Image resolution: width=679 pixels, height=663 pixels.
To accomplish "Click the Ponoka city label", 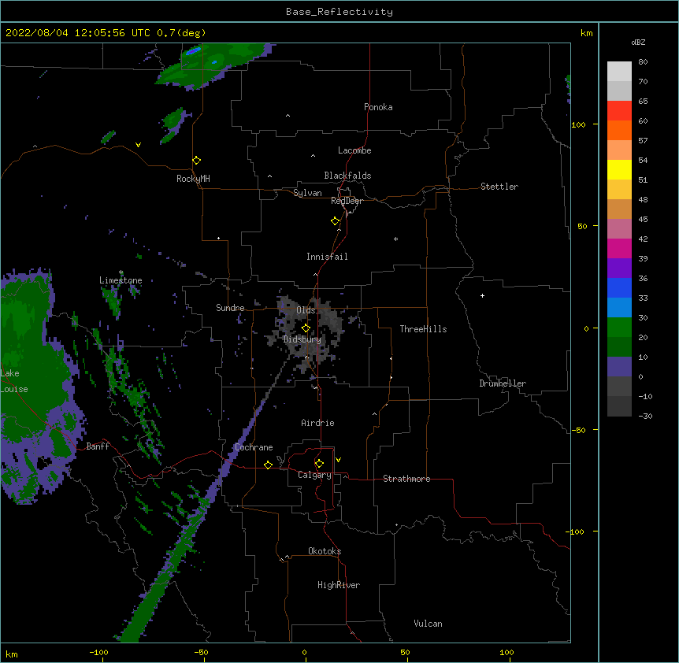I will tap(378, 107).
